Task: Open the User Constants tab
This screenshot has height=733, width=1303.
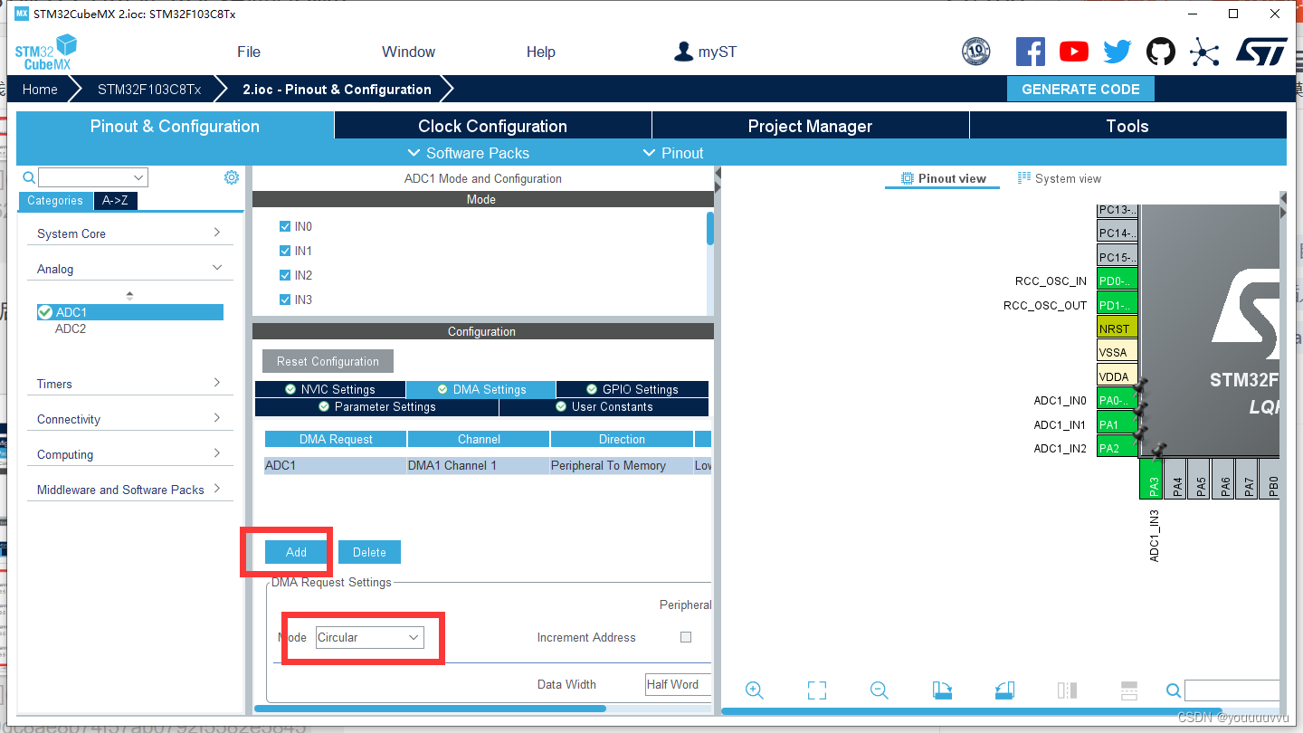Action: click(604, 406)
